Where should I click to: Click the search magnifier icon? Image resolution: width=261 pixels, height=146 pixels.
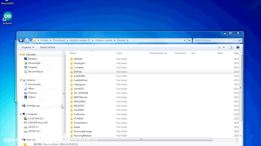pyautogui.click(x=240, y=40)
